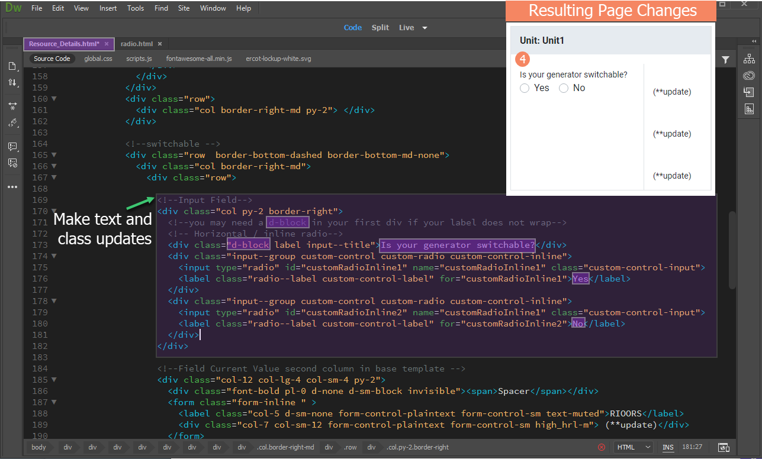Open the Live view dropdown arrow

click(425, 27)
